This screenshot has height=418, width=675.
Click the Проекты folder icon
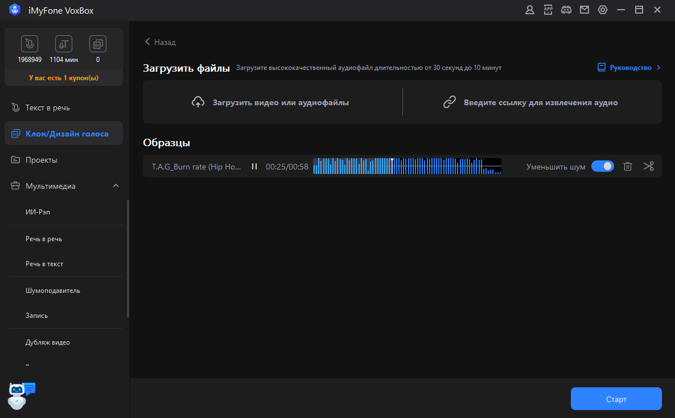(15, 160)
